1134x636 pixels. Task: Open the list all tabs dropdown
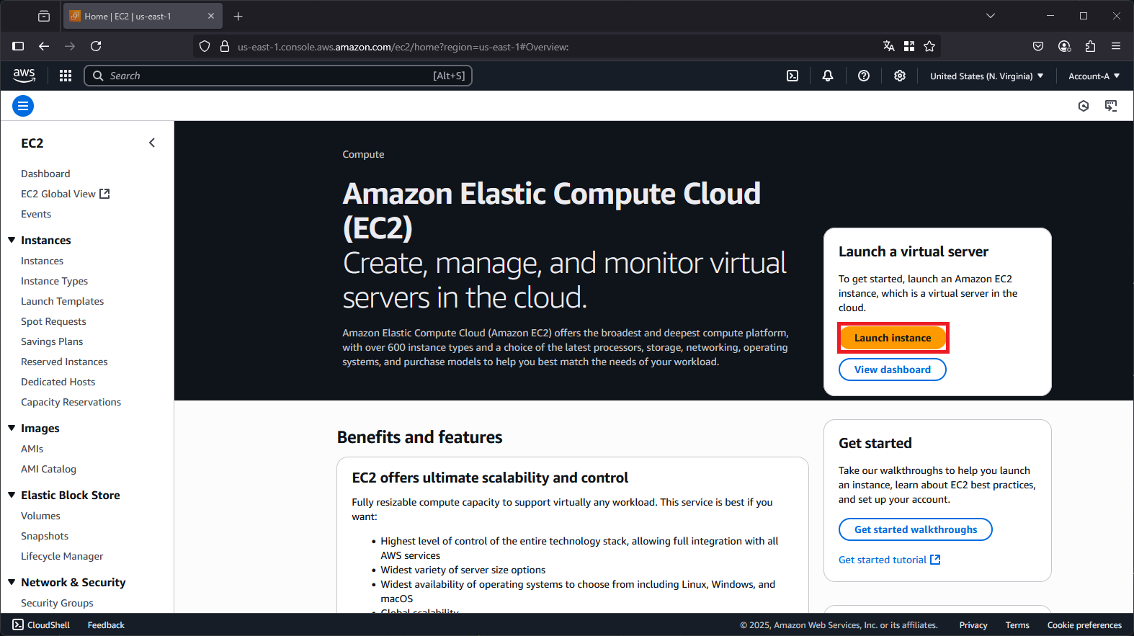(x=991, y=16)
